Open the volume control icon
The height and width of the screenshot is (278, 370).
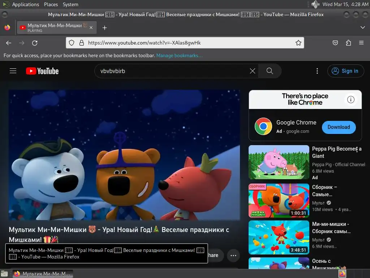315,4
